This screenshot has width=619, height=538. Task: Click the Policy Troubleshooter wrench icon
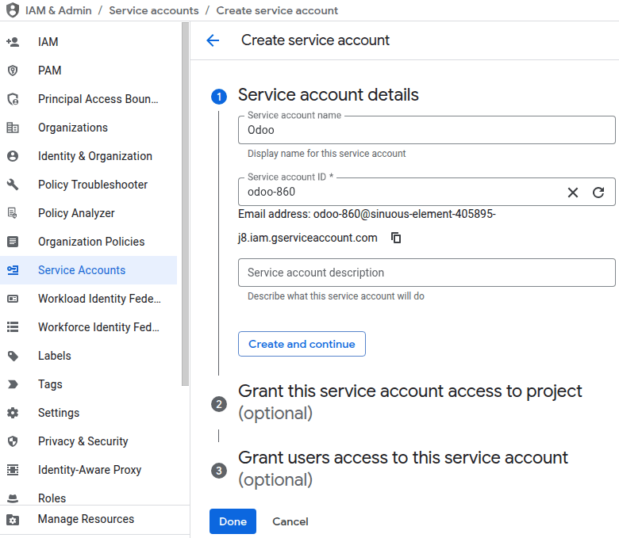(13, 185)
